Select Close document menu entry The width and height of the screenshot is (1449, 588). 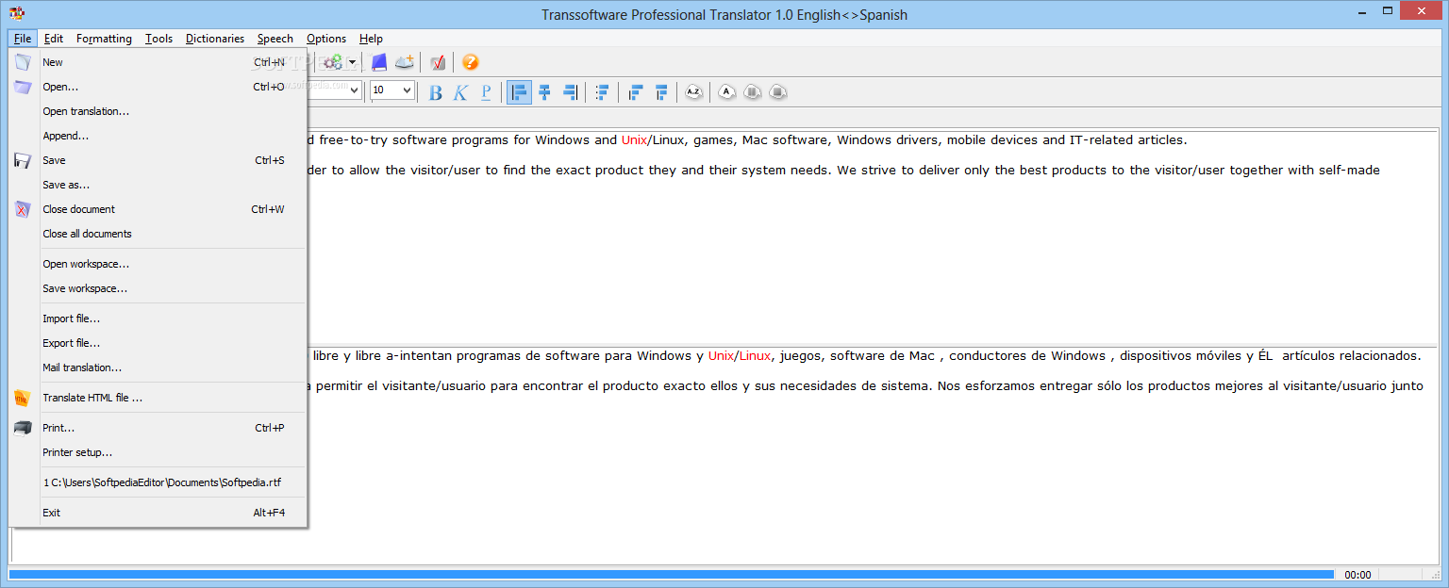[x=158, y=209]
